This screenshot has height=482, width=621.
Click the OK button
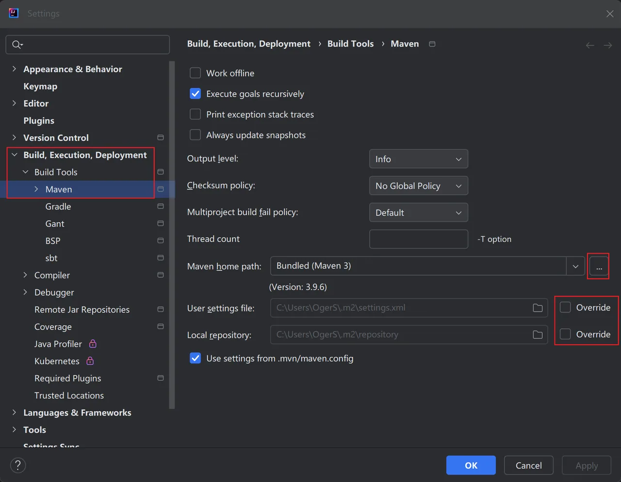tap(471, 466)
